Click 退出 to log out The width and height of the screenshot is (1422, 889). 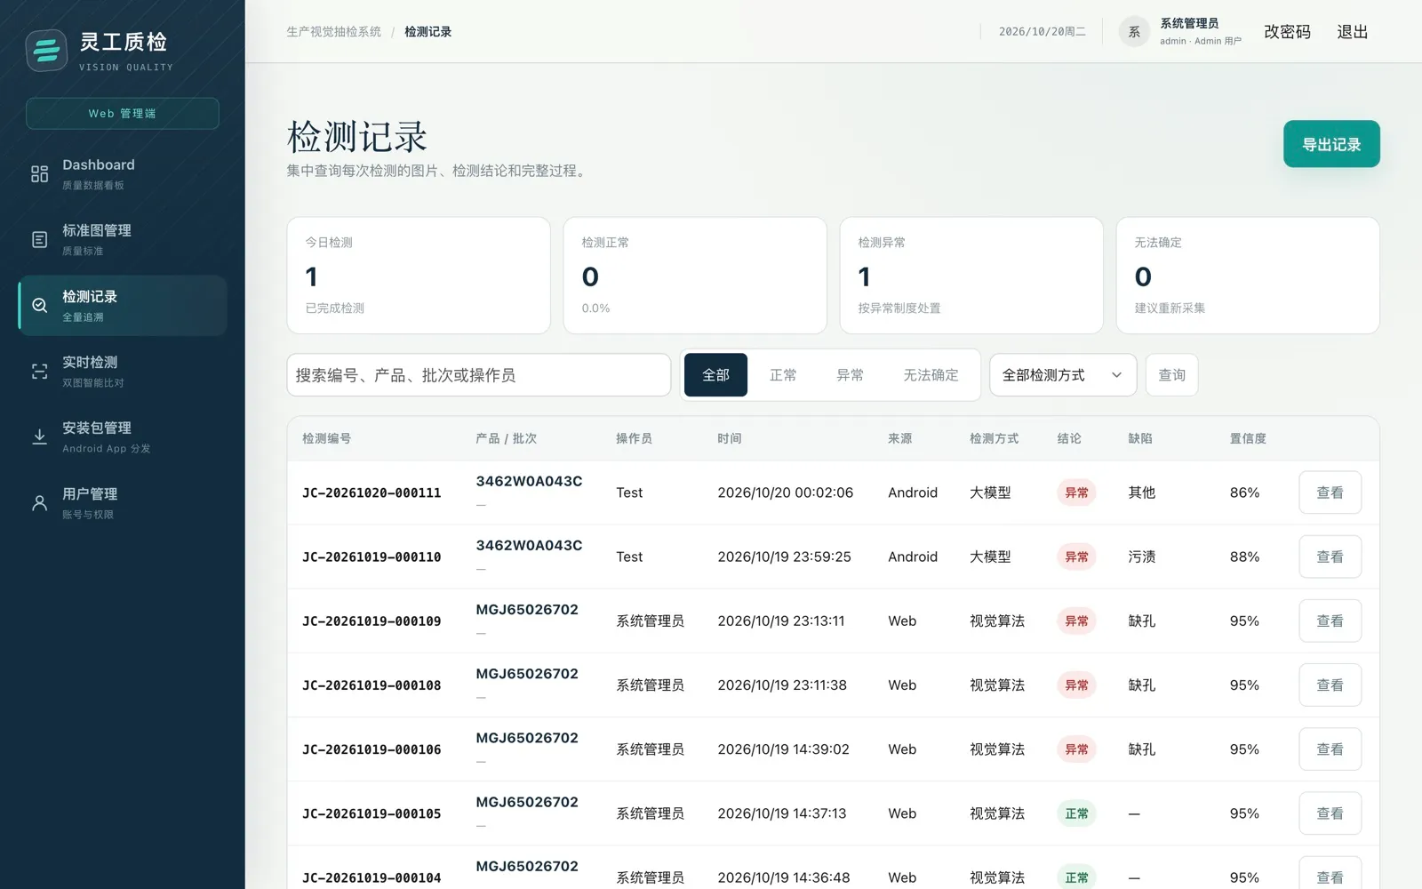pos(1352,32)
